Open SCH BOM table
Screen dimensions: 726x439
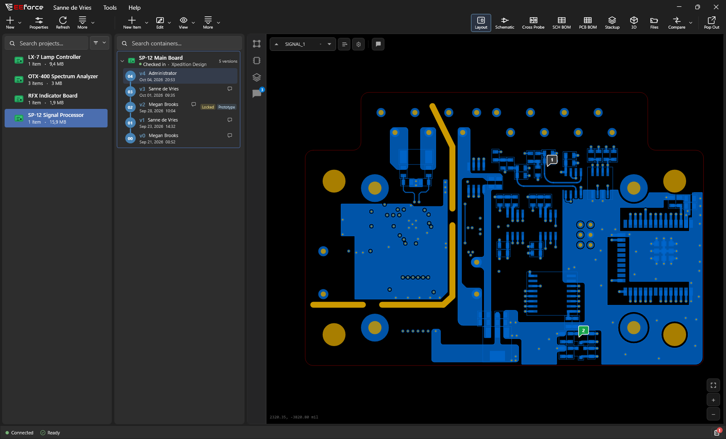tap(562, 23)
